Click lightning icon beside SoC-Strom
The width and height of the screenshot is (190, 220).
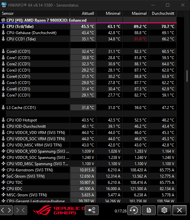pyautogui.click(x=3, y=176)
